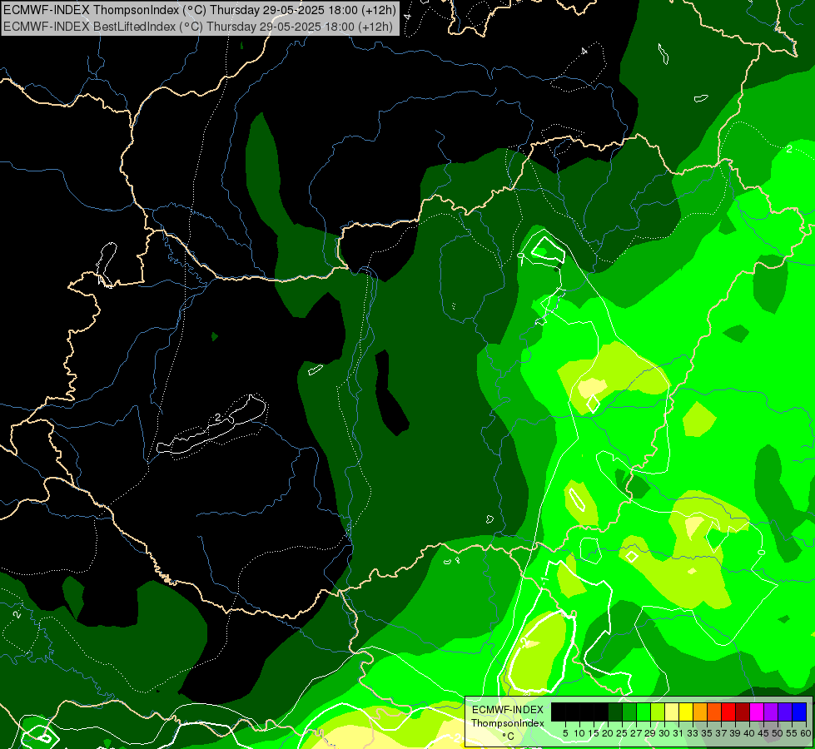Pick the magenta 40–45 legend swatch
Image resolution: width=815 pixels, height=749 pixels.
click(x=757, y=712)
